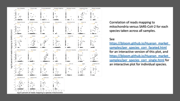
Task: Select the chicken scatter panel
Action: (x=34, y=42)
